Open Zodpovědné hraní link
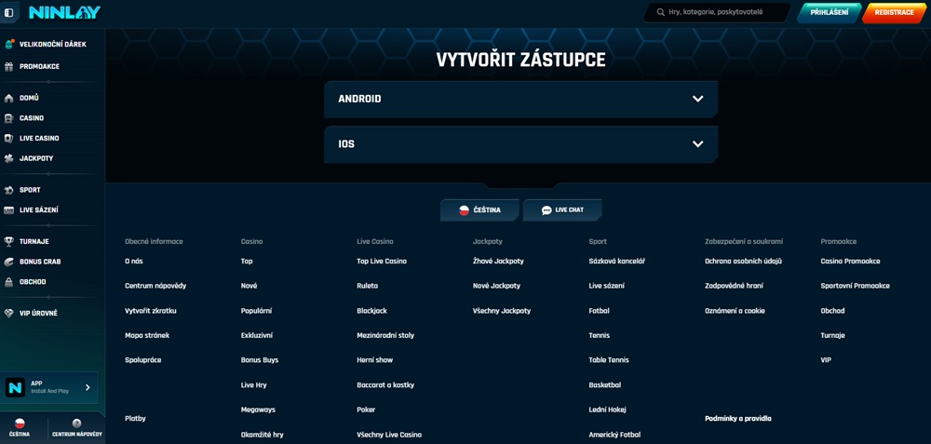 (734, 286)
